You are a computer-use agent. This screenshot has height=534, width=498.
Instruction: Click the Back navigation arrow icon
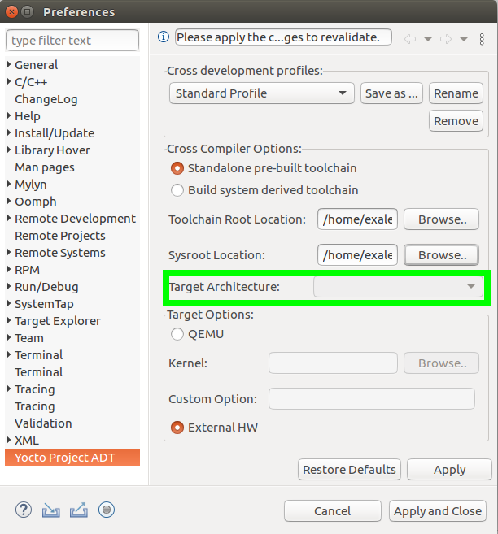click(x=410, y=39)
